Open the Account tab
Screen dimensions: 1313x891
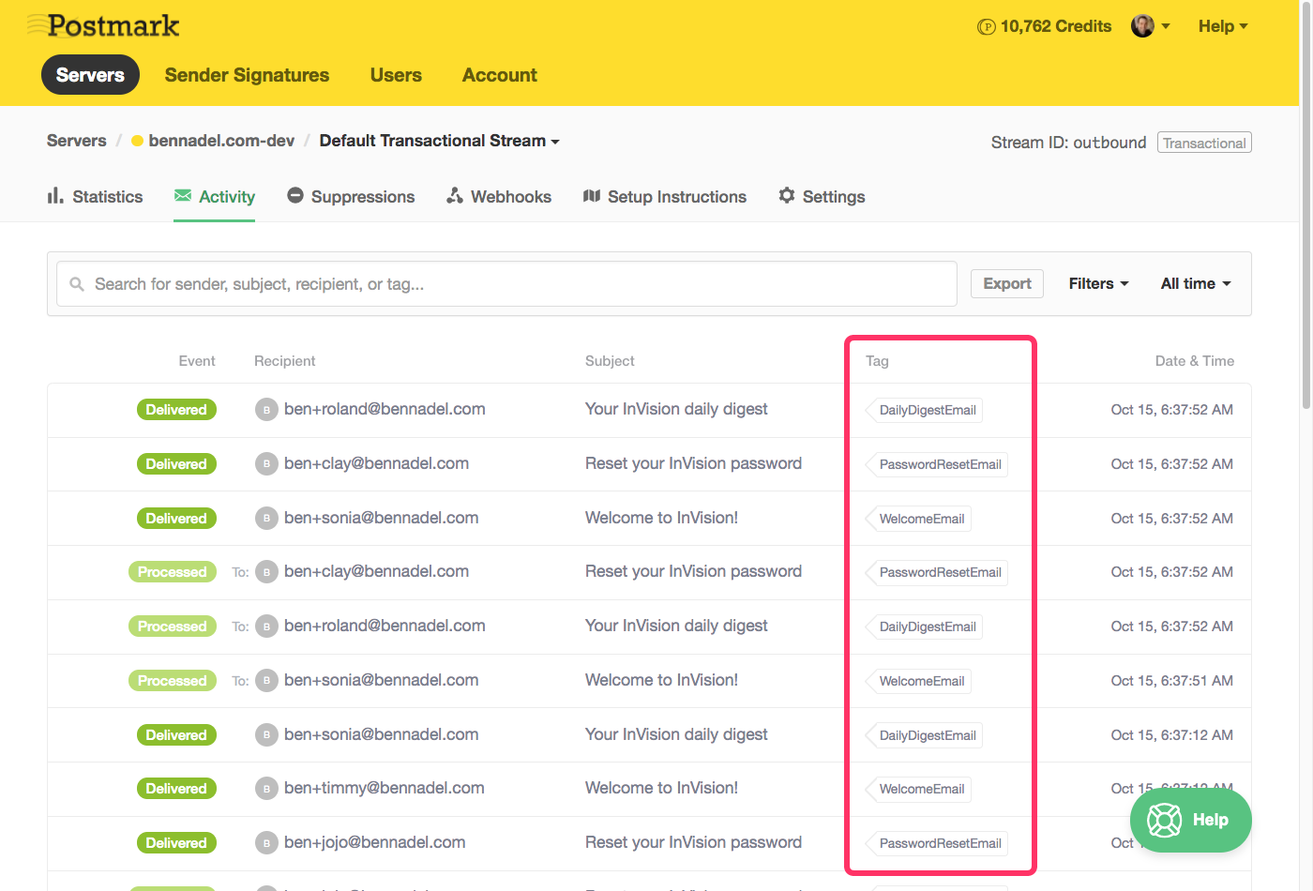tap(499, 75)
